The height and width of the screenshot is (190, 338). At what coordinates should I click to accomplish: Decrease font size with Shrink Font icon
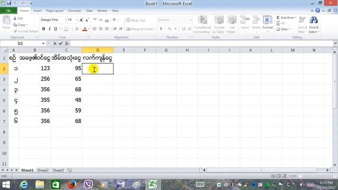[x=87, y=20]
